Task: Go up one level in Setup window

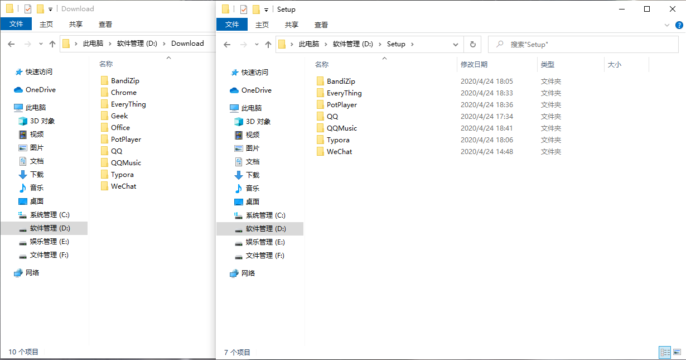Action: (x=268, y=44)
